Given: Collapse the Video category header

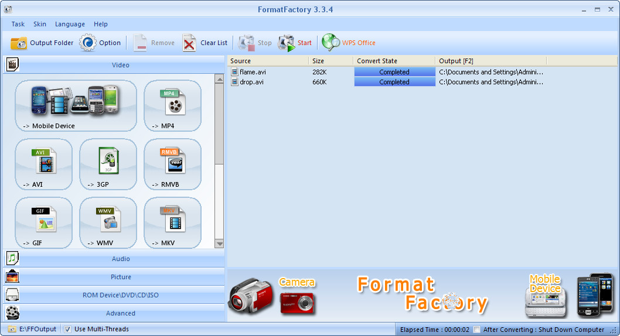Looking at the screenshot, I should click(114, 65).
